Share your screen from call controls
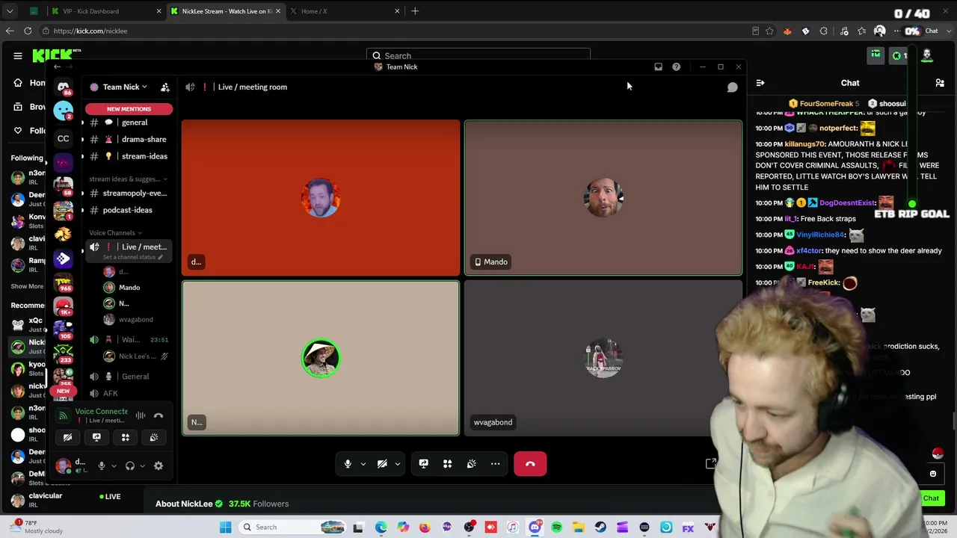957x538 pixels. (x=423, y=464)
